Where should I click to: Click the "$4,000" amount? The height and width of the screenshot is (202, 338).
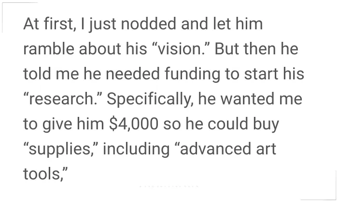(x=134, y=124)
